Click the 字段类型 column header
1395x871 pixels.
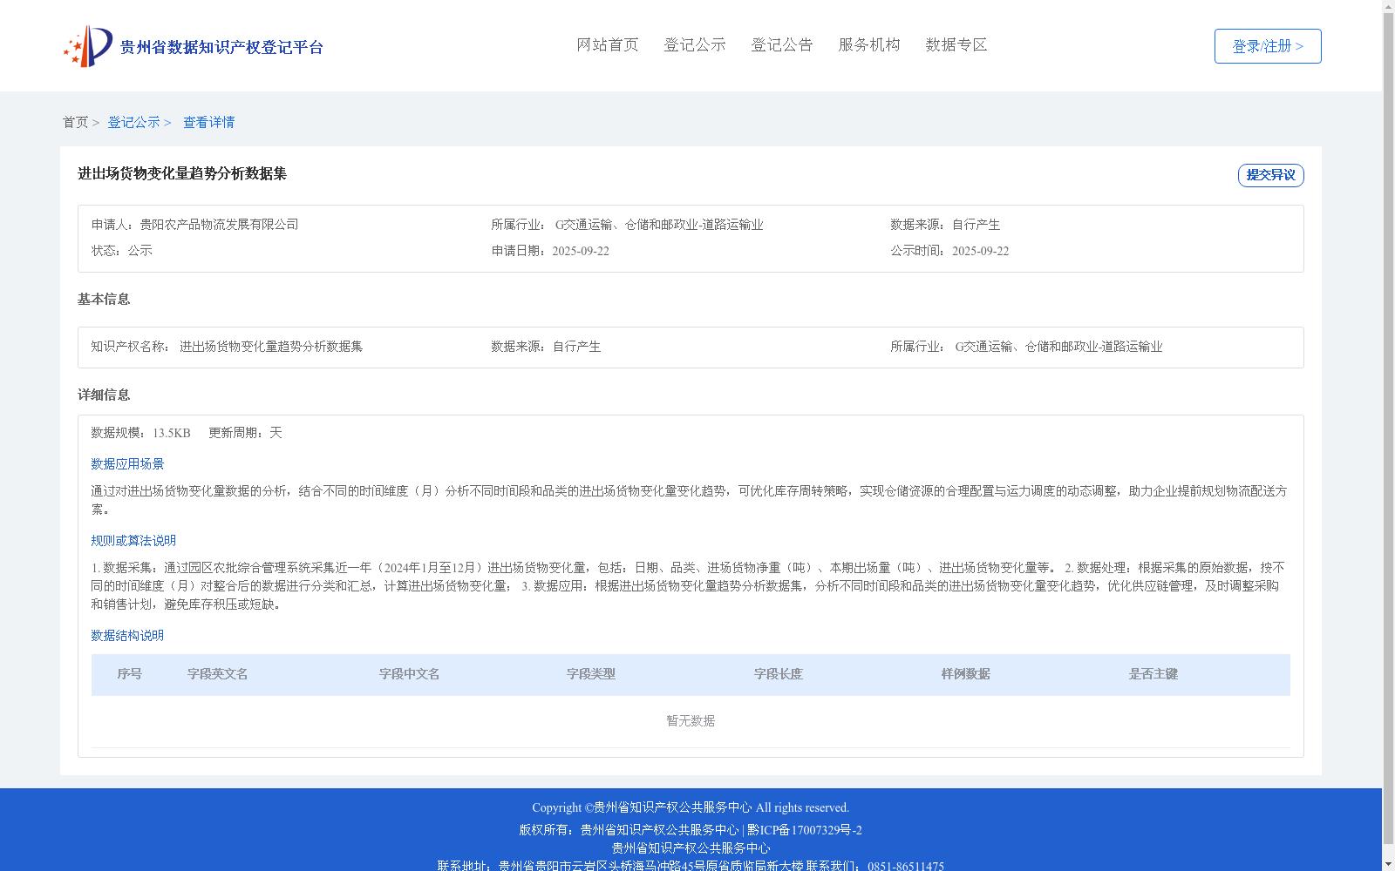click(x=591, y=674)
